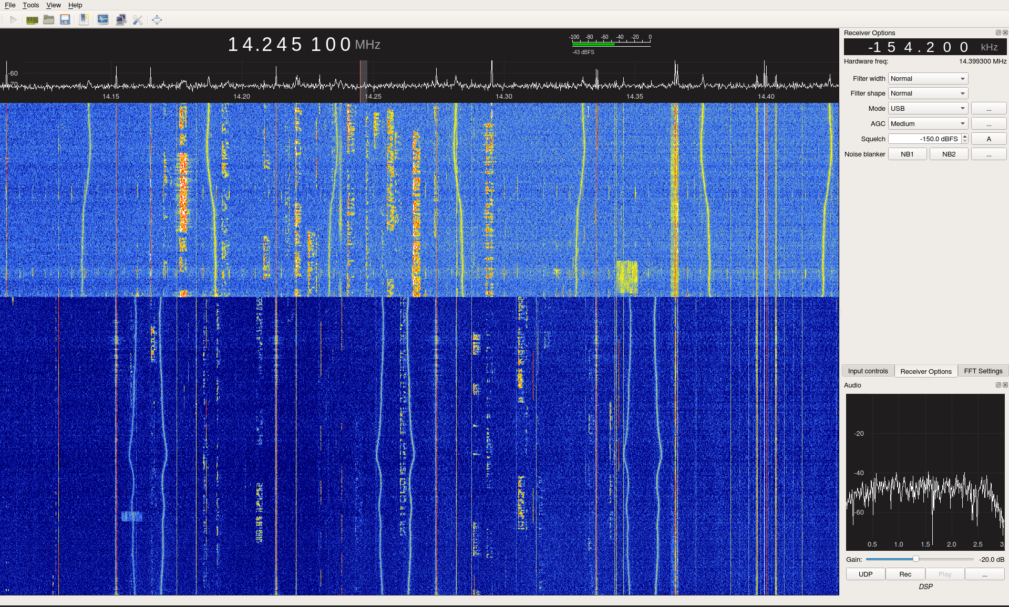Open the View menu
Screen dimensions: 1009x607
54,5
